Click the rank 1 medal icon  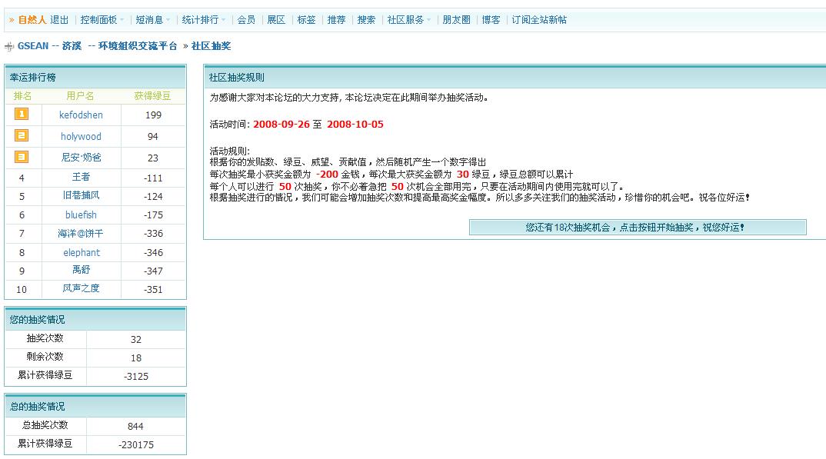(22, 114)
